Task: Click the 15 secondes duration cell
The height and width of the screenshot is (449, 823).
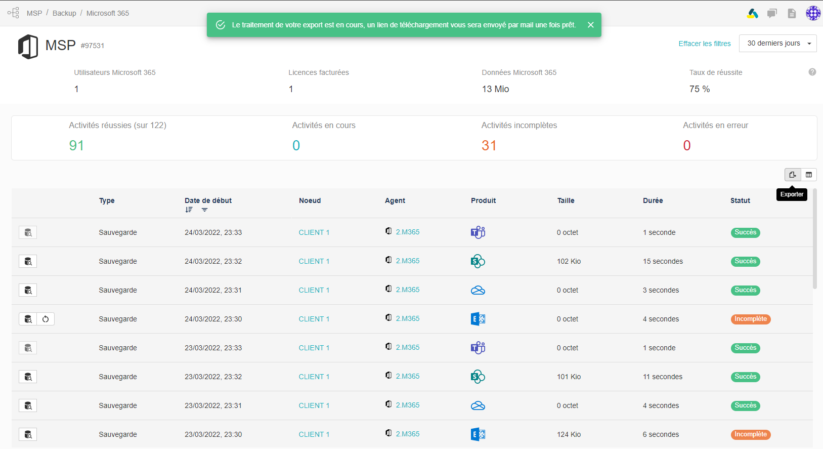Action: tap(663, 261)
